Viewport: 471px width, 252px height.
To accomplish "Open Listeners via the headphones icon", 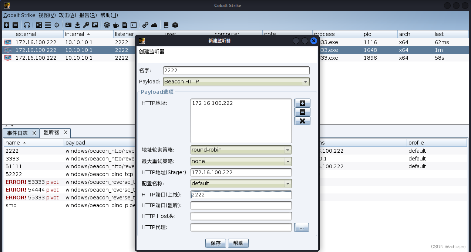I will [x=27, y=25].
